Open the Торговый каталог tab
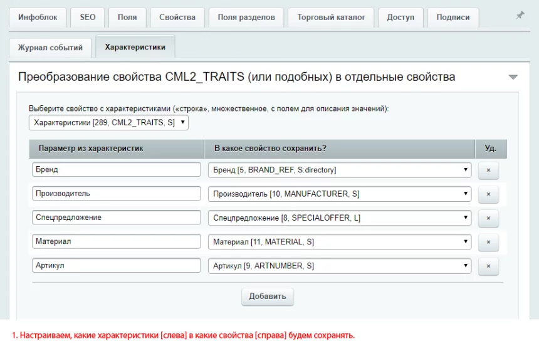The image size is (539, 351). 331,18
